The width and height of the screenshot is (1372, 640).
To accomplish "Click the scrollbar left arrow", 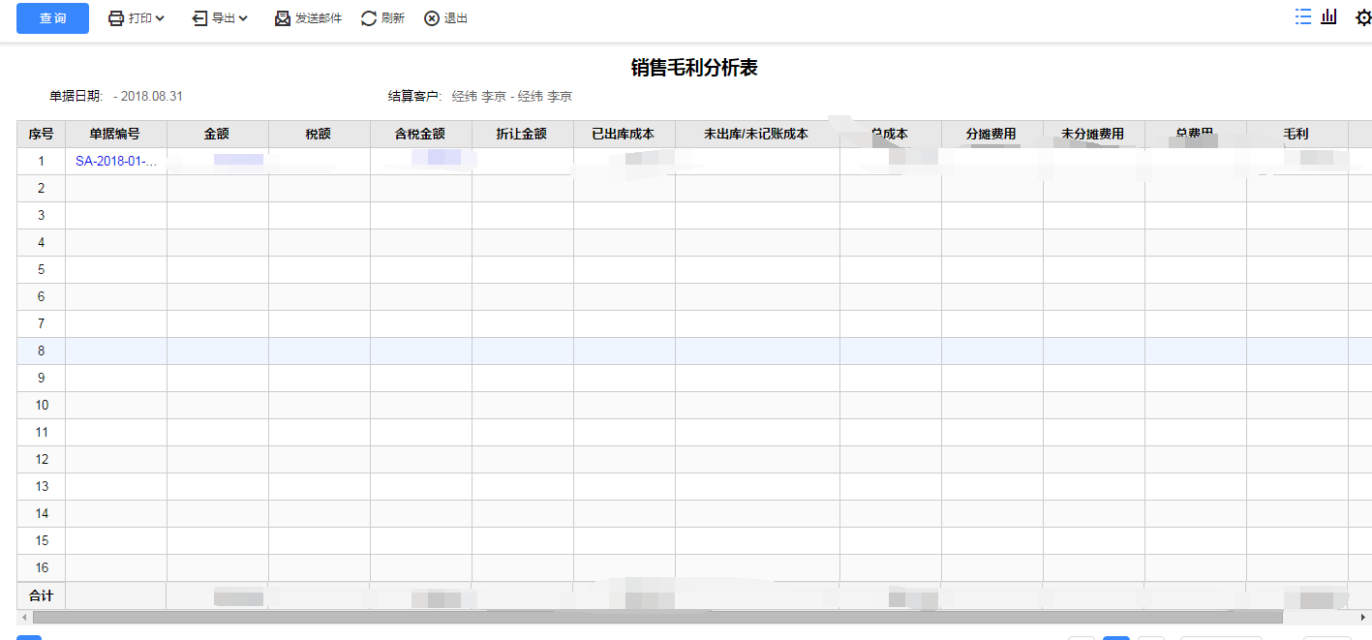I will 23,617.
